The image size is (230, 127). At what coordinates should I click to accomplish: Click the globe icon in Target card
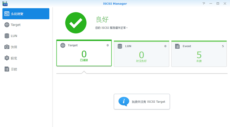click(63, 45)
